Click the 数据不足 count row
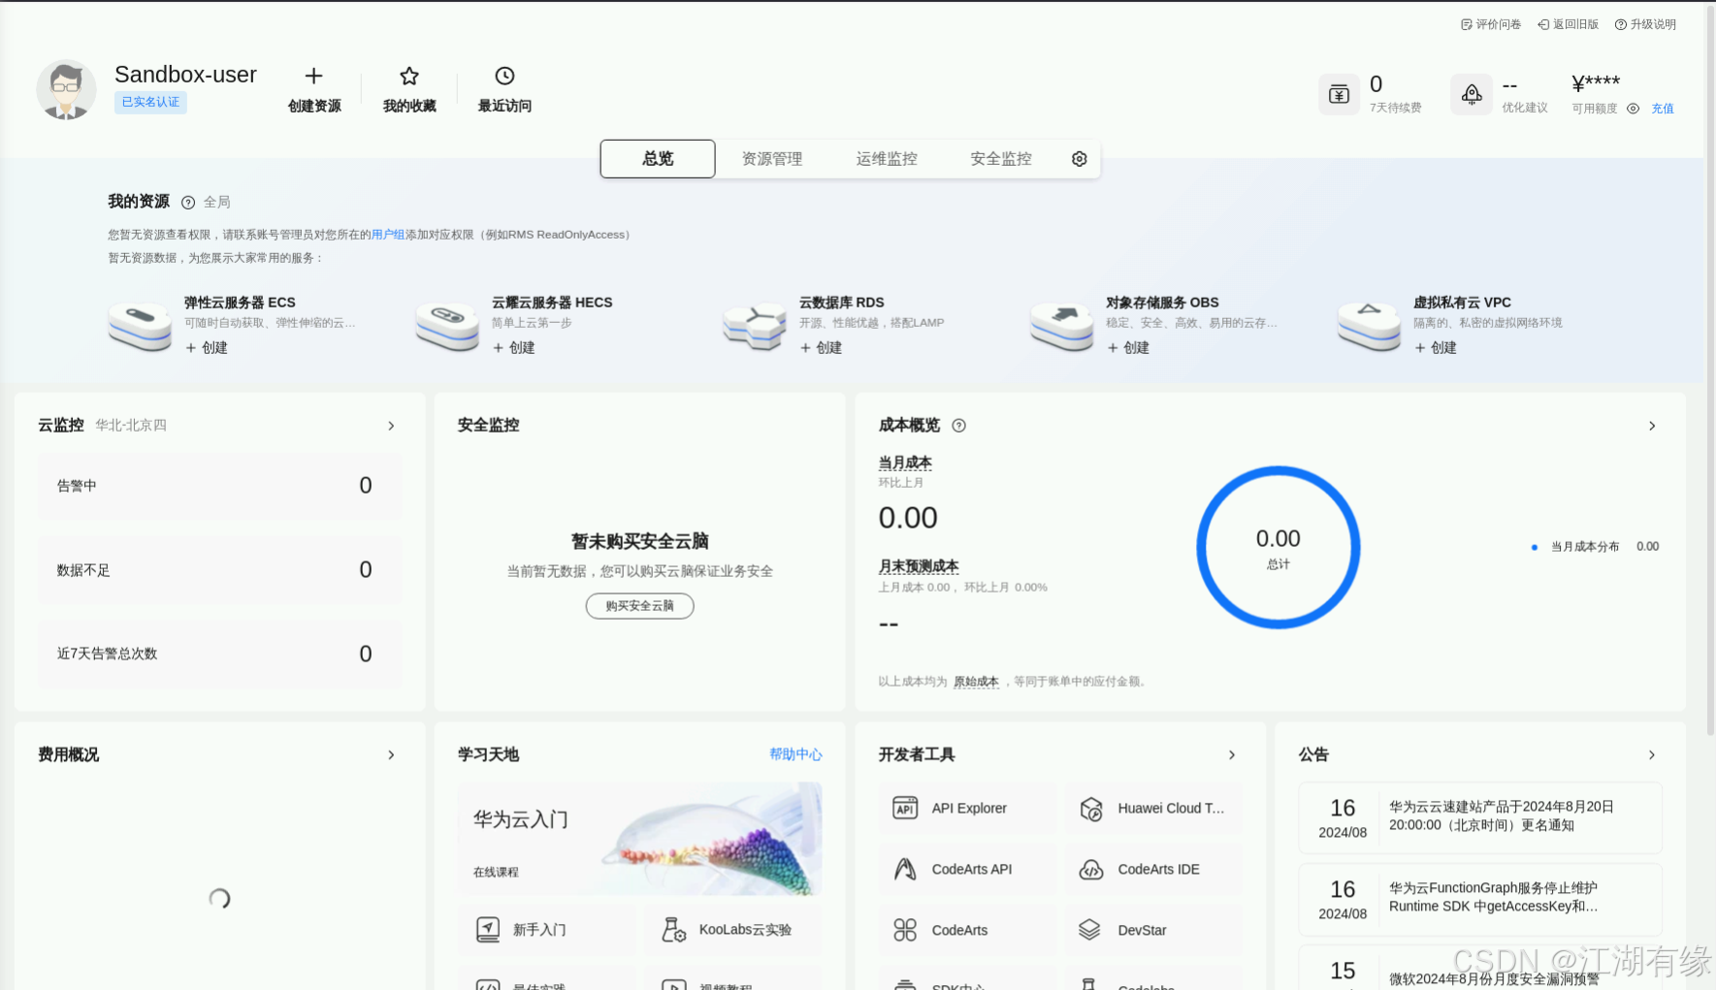Image resolution: width=1716 pixels, height=990 pixels. (x=220, y=570)
